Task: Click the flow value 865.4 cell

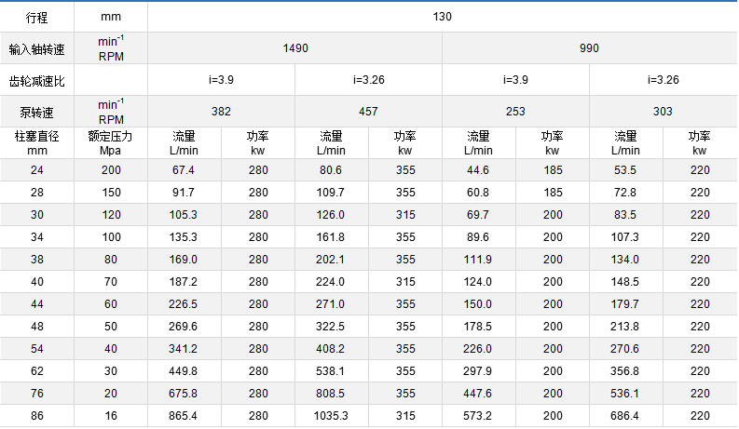Action: coord(184,416)
